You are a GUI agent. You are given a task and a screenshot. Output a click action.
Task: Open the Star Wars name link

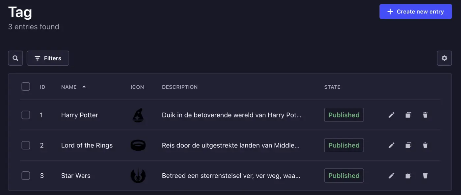tap(76, 176)
